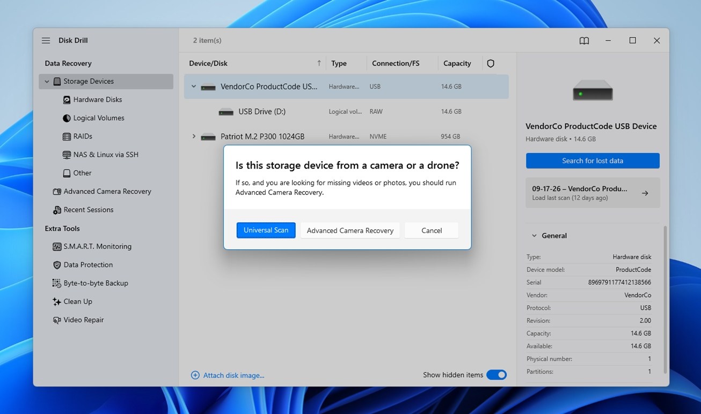Click the Clean Up sparkle icon
The height and width of the screenshot is (414, 701).
pos(57,302)
